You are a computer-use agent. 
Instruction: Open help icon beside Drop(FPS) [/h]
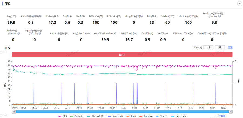point(141,16)
